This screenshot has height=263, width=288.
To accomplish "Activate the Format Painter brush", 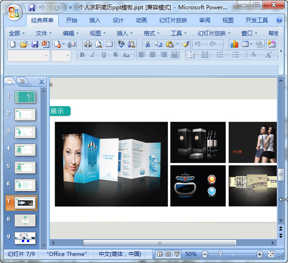I will (186, 44).
